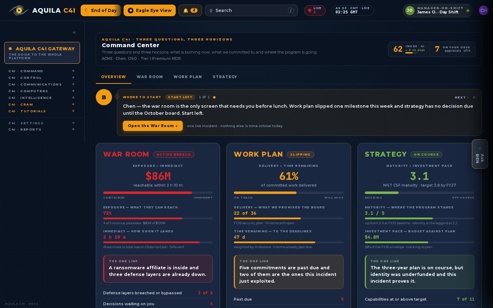Click the JO manager avatar

(x=410, y=11)
